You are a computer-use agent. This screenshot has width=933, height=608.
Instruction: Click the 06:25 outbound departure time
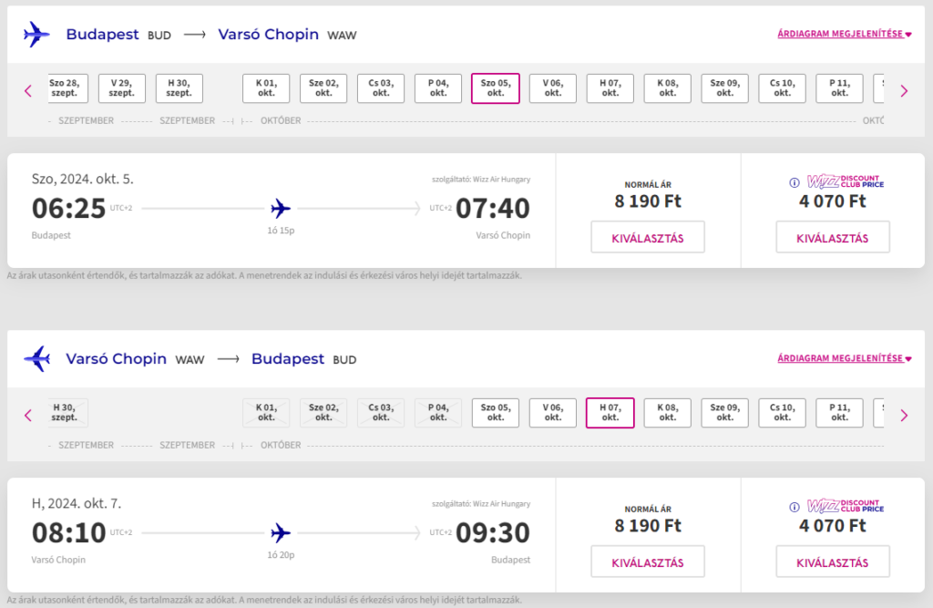(69, 209)
